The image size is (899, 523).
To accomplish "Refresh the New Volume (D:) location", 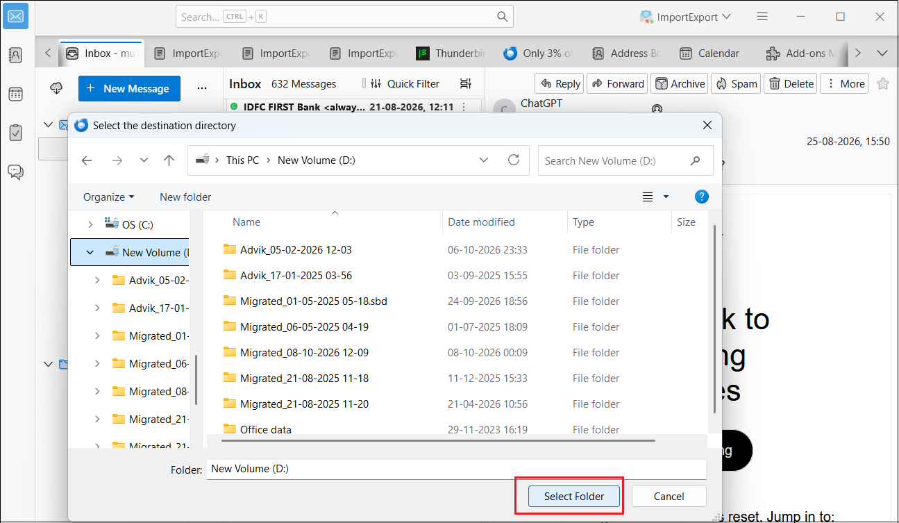I will (514, 160).
